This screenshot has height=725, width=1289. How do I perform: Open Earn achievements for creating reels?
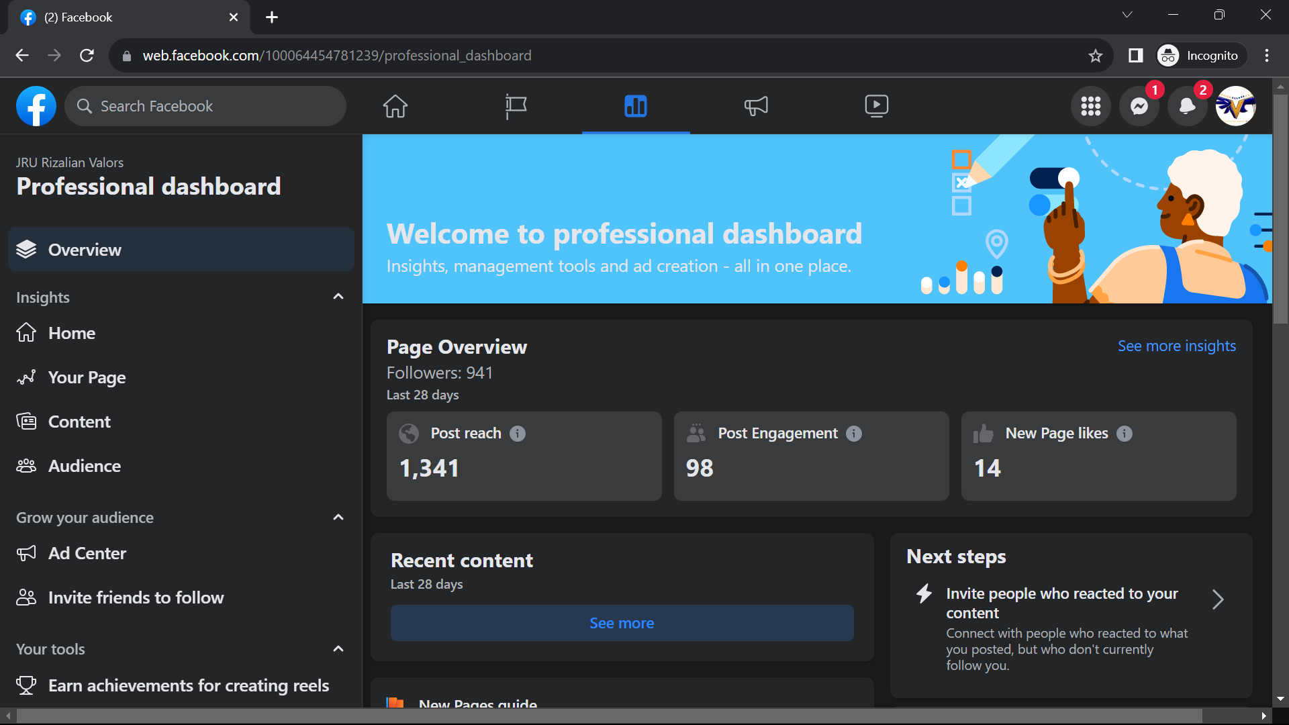[181, 685]
